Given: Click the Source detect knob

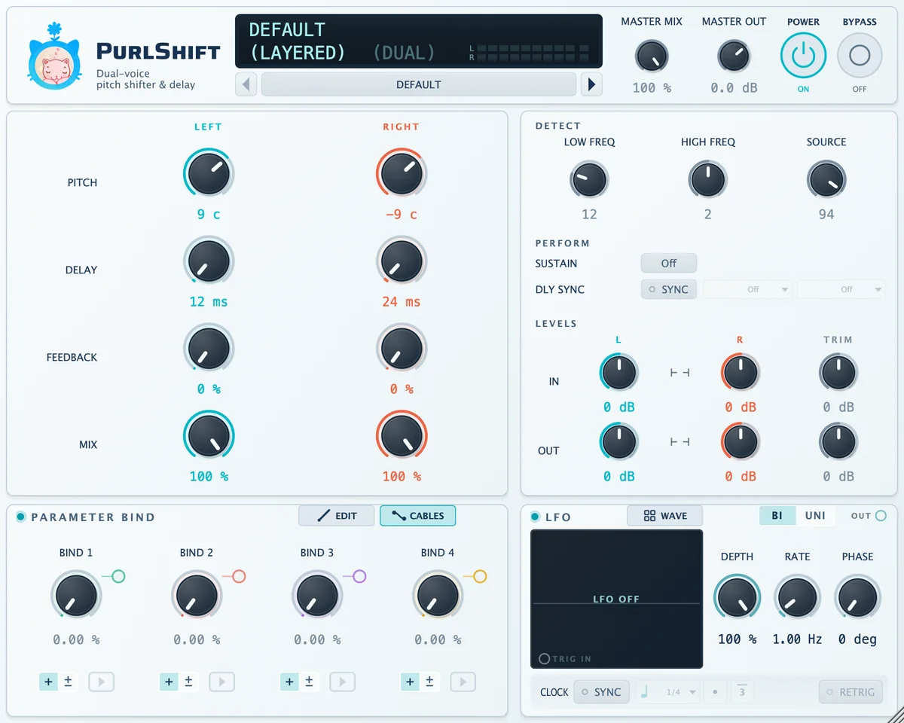Looking at the screenshot, I should (x=826, y=180).
